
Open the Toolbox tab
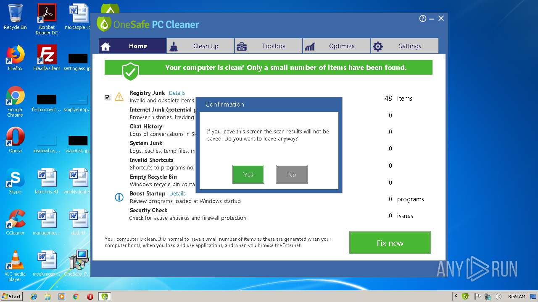tap(269, 46)
